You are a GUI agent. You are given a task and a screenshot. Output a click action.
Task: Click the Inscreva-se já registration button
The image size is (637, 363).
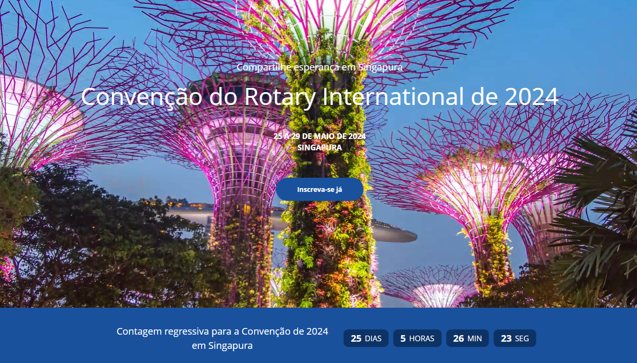(x=320, y=189)
